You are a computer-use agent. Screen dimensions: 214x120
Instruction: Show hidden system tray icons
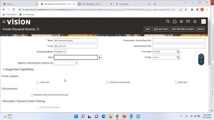181,116
